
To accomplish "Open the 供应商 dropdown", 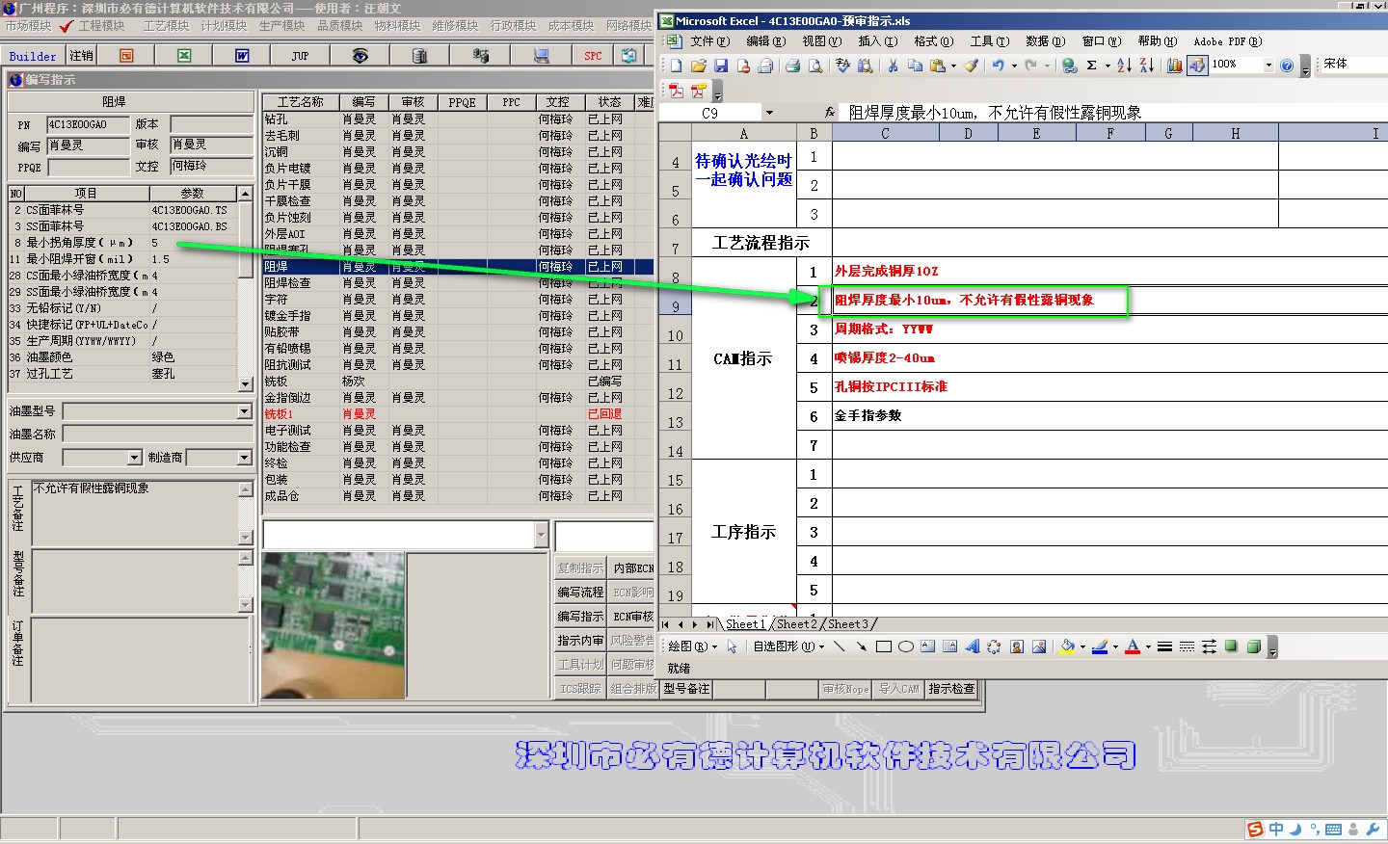I will tap(134, 458).
